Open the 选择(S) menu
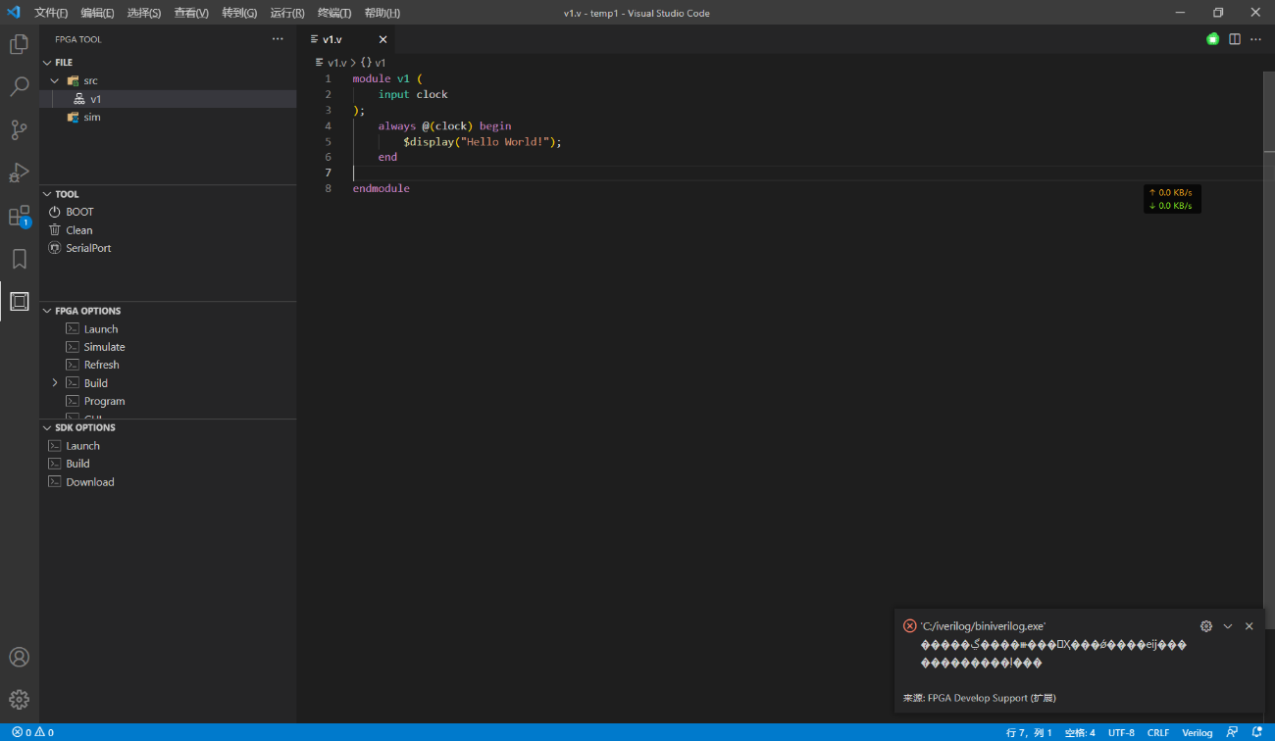 pyautogui.click(x=144, y=13)
